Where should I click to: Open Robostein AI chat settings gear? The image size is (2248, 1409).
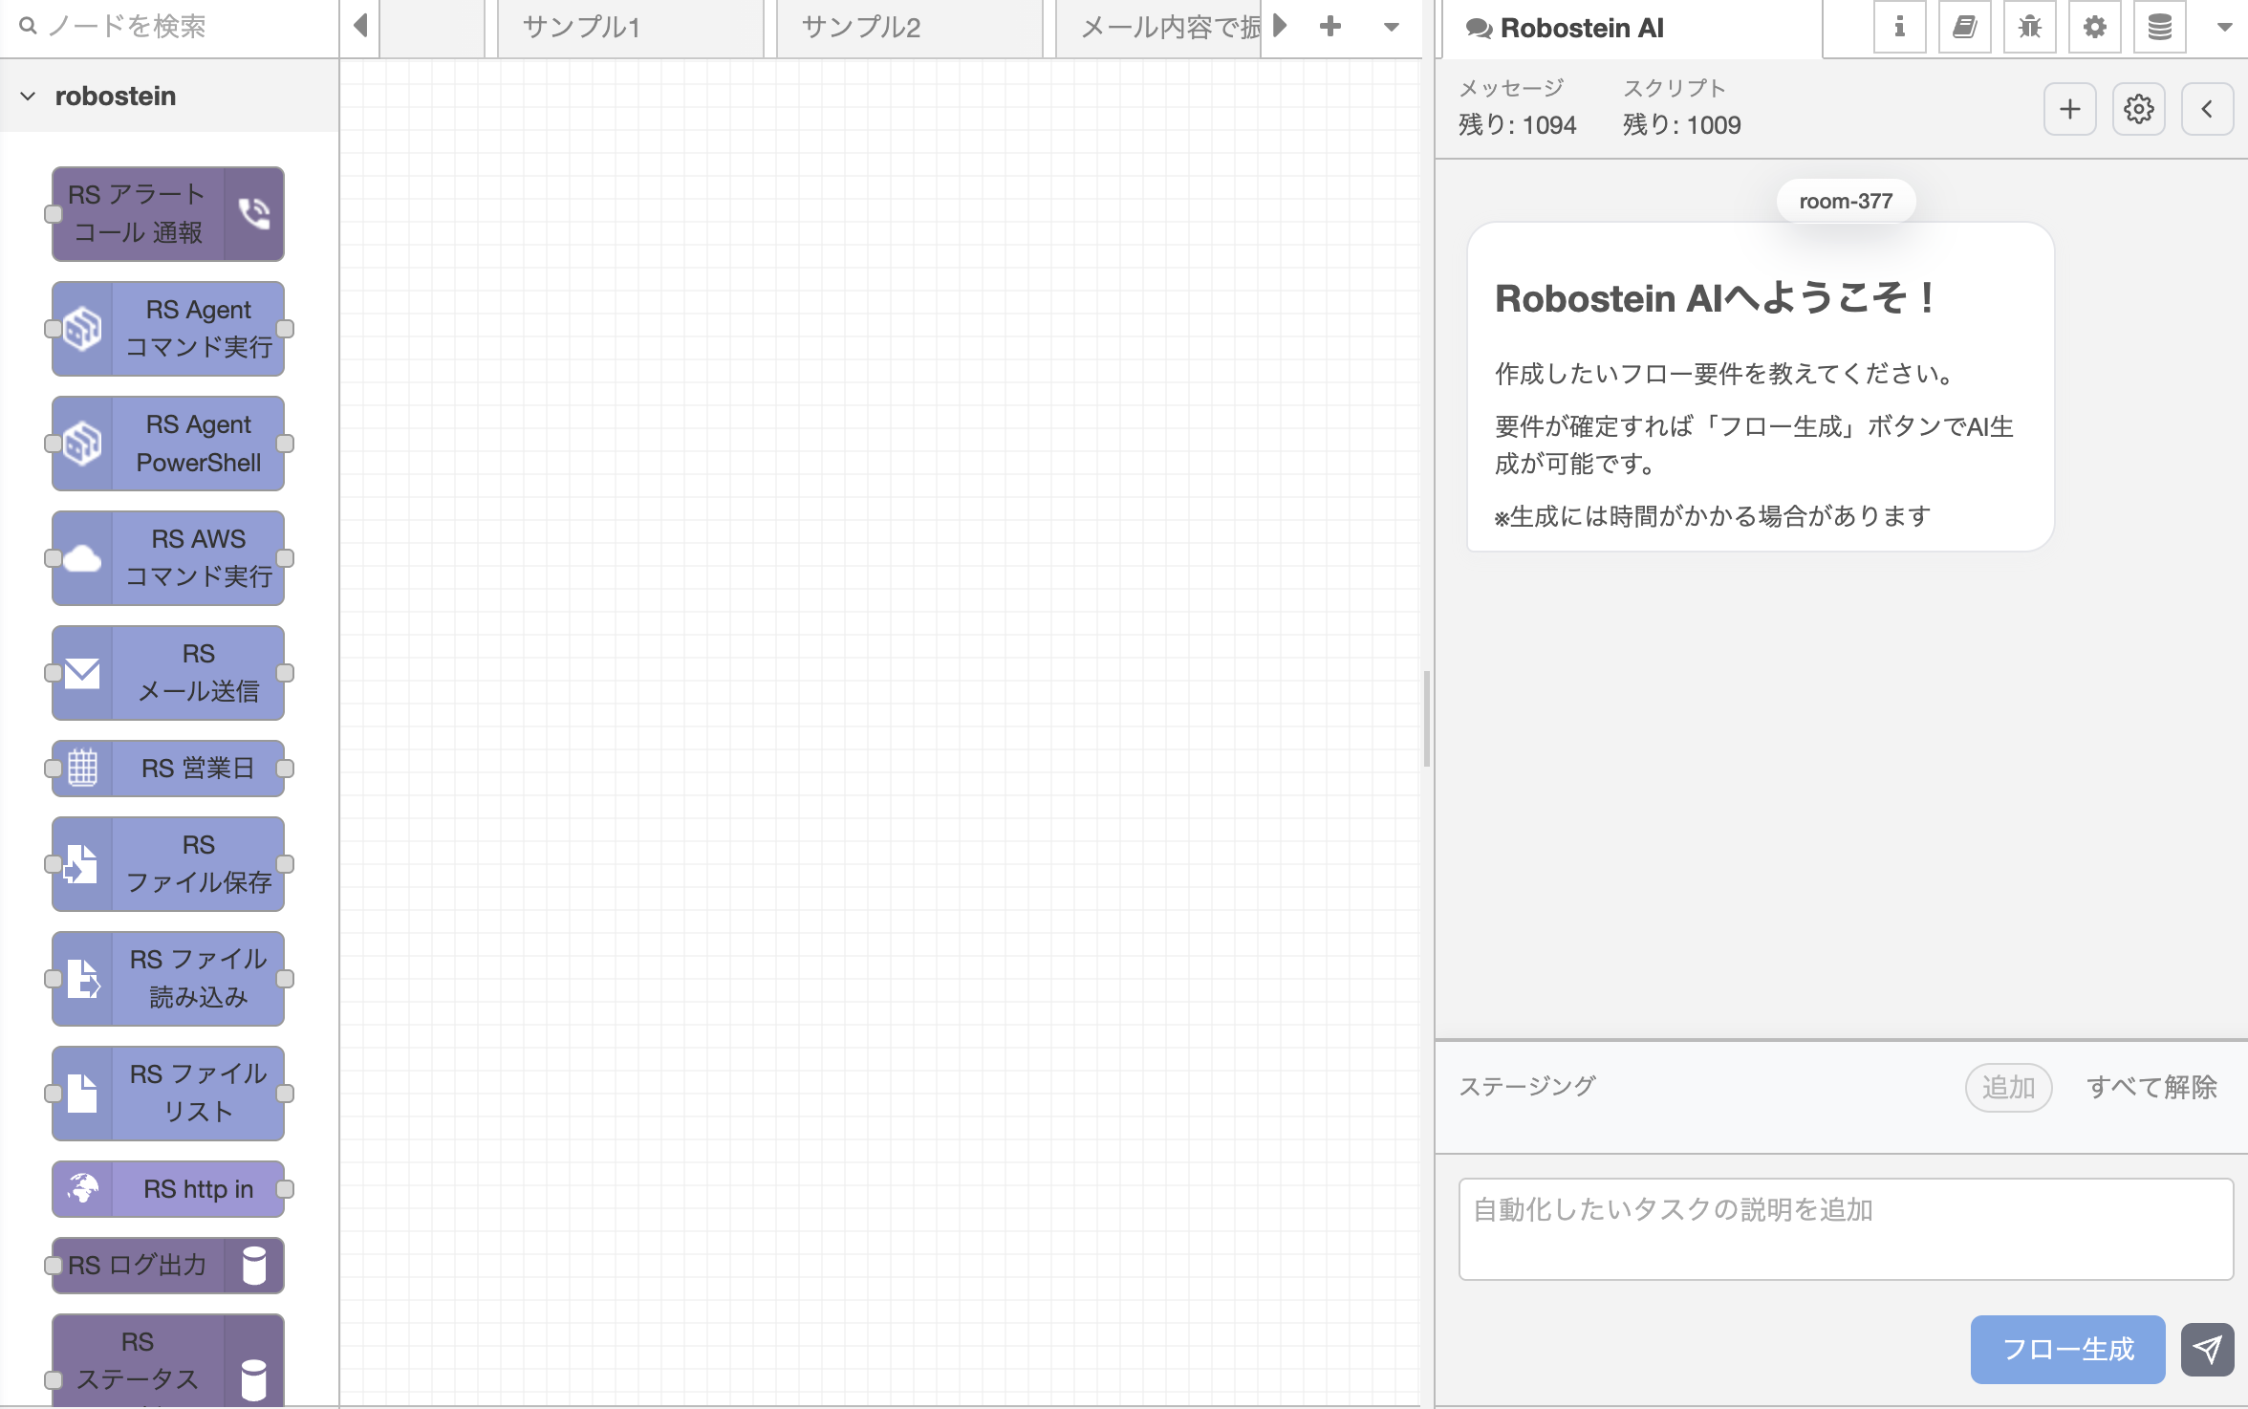click(x=2138, y=109)
